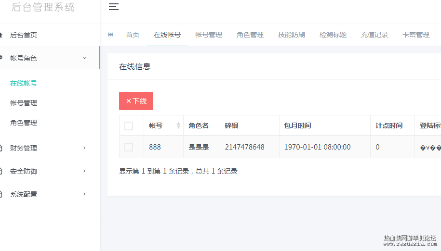Open the 检测标题 tab

pyautogui.click(x=333, y=35)
